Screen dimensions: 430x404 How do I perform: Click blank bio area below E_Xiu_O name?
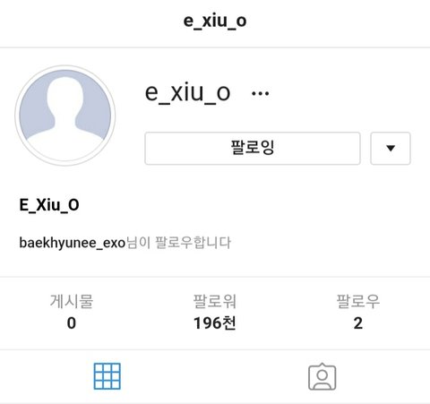point(215,225)
